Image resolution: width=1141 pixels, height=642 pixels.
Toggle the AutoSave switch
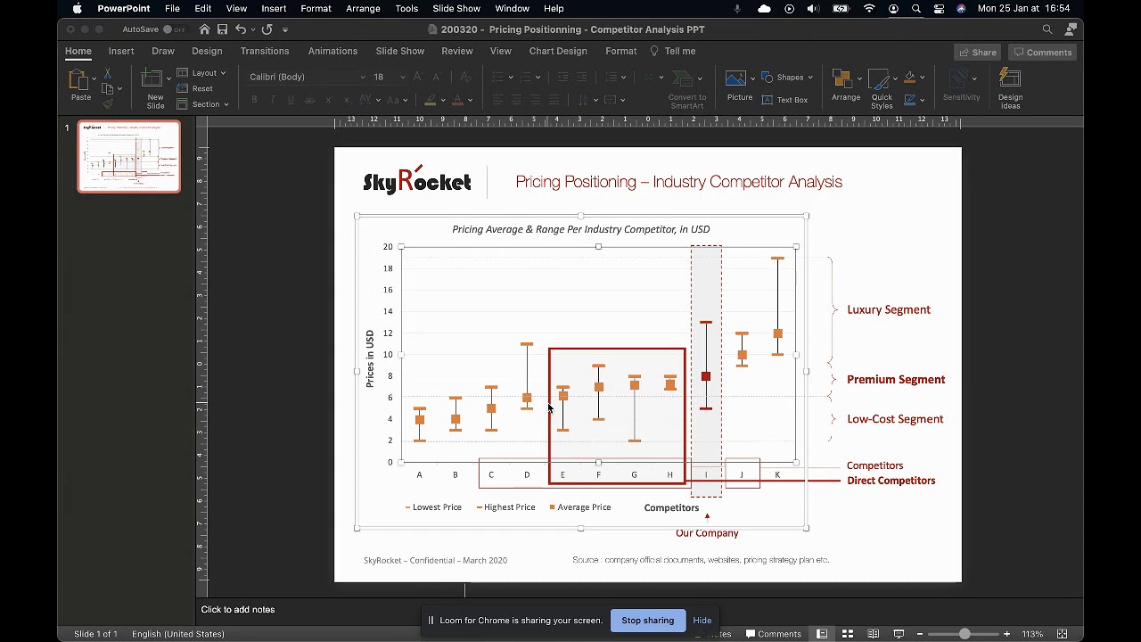pos(173,29)
